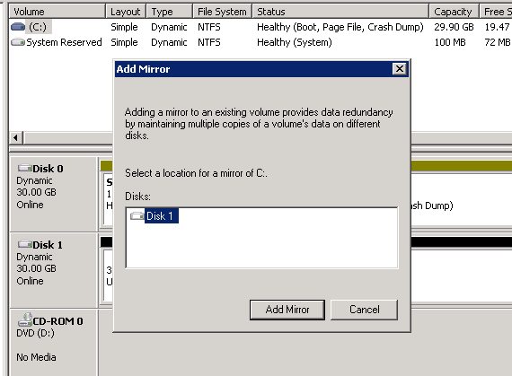The height and width of the screenshot is (376, 512).
Task: Click the CD-ROM 0 drive icon
Action: 25,319
